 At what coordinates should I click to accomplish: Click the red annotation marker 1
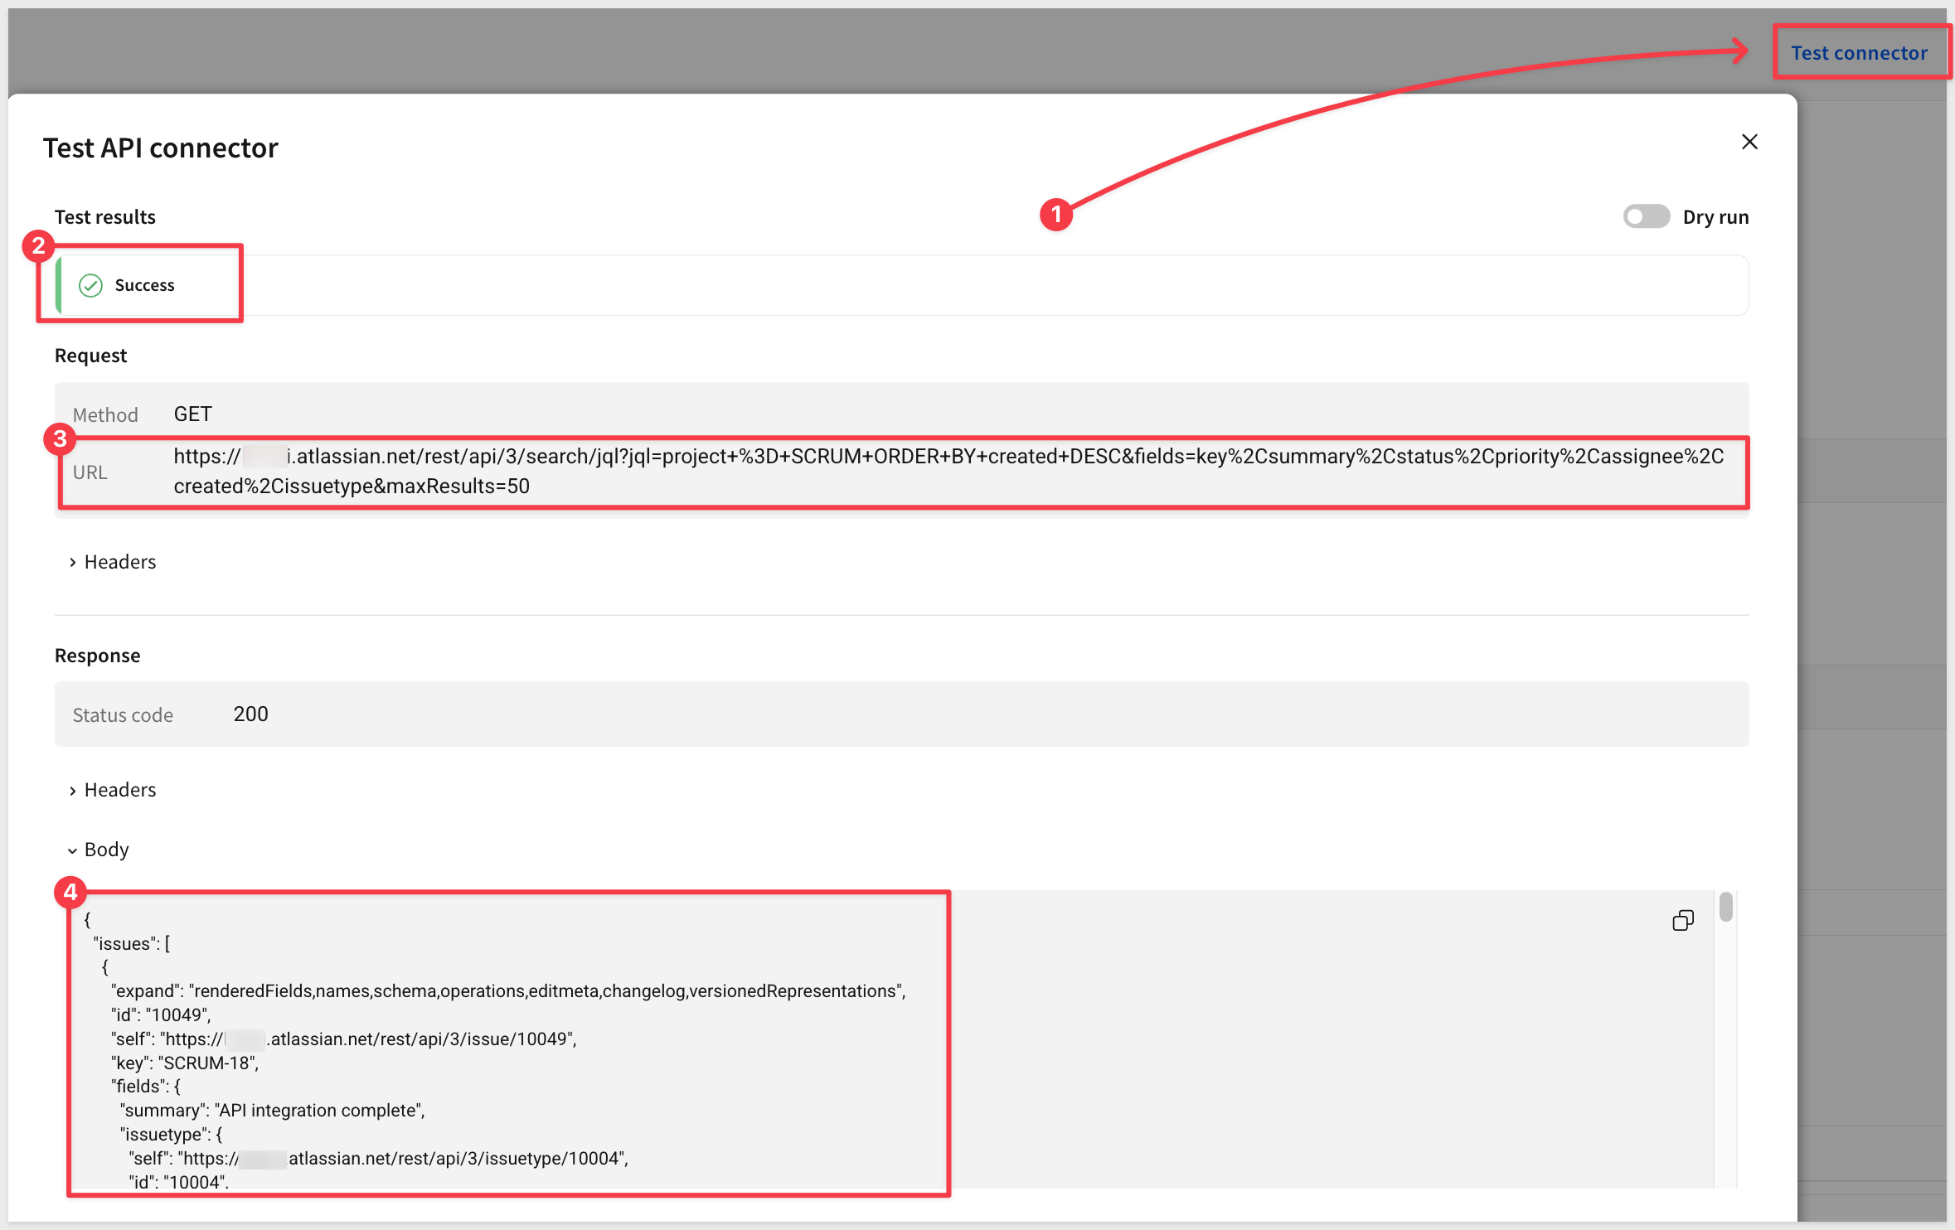pos(1056,215)
